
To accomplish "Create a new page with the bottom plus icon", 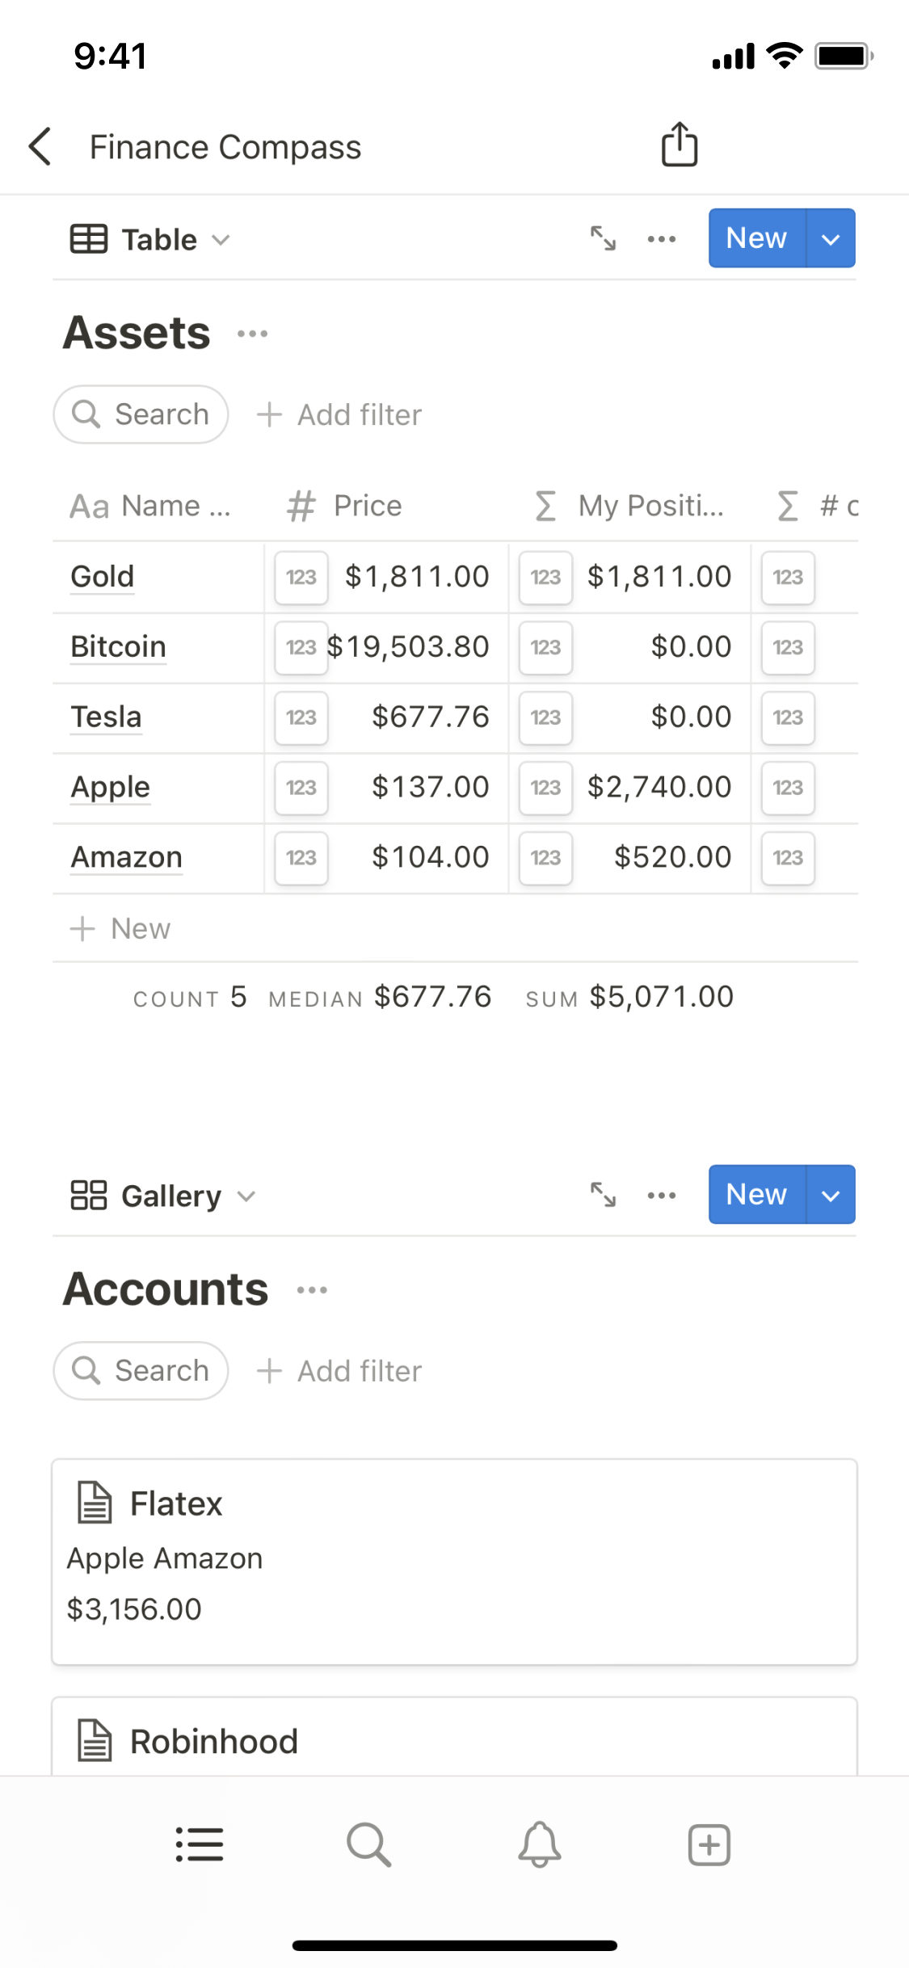I will [x=709, y=1844].
